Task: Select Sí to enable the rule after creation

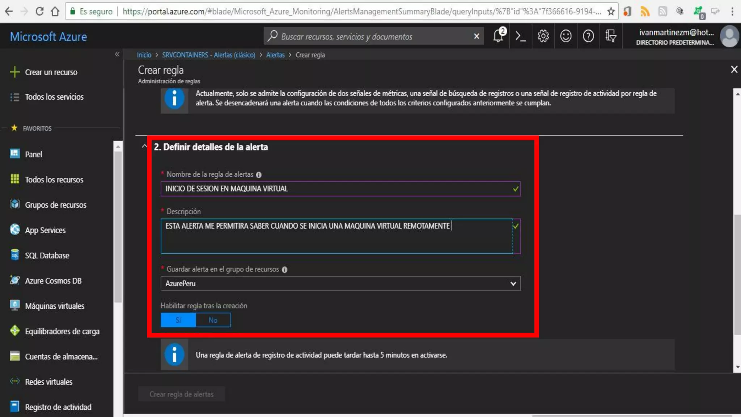Action: pyautogui.click(x=178, y=320)
